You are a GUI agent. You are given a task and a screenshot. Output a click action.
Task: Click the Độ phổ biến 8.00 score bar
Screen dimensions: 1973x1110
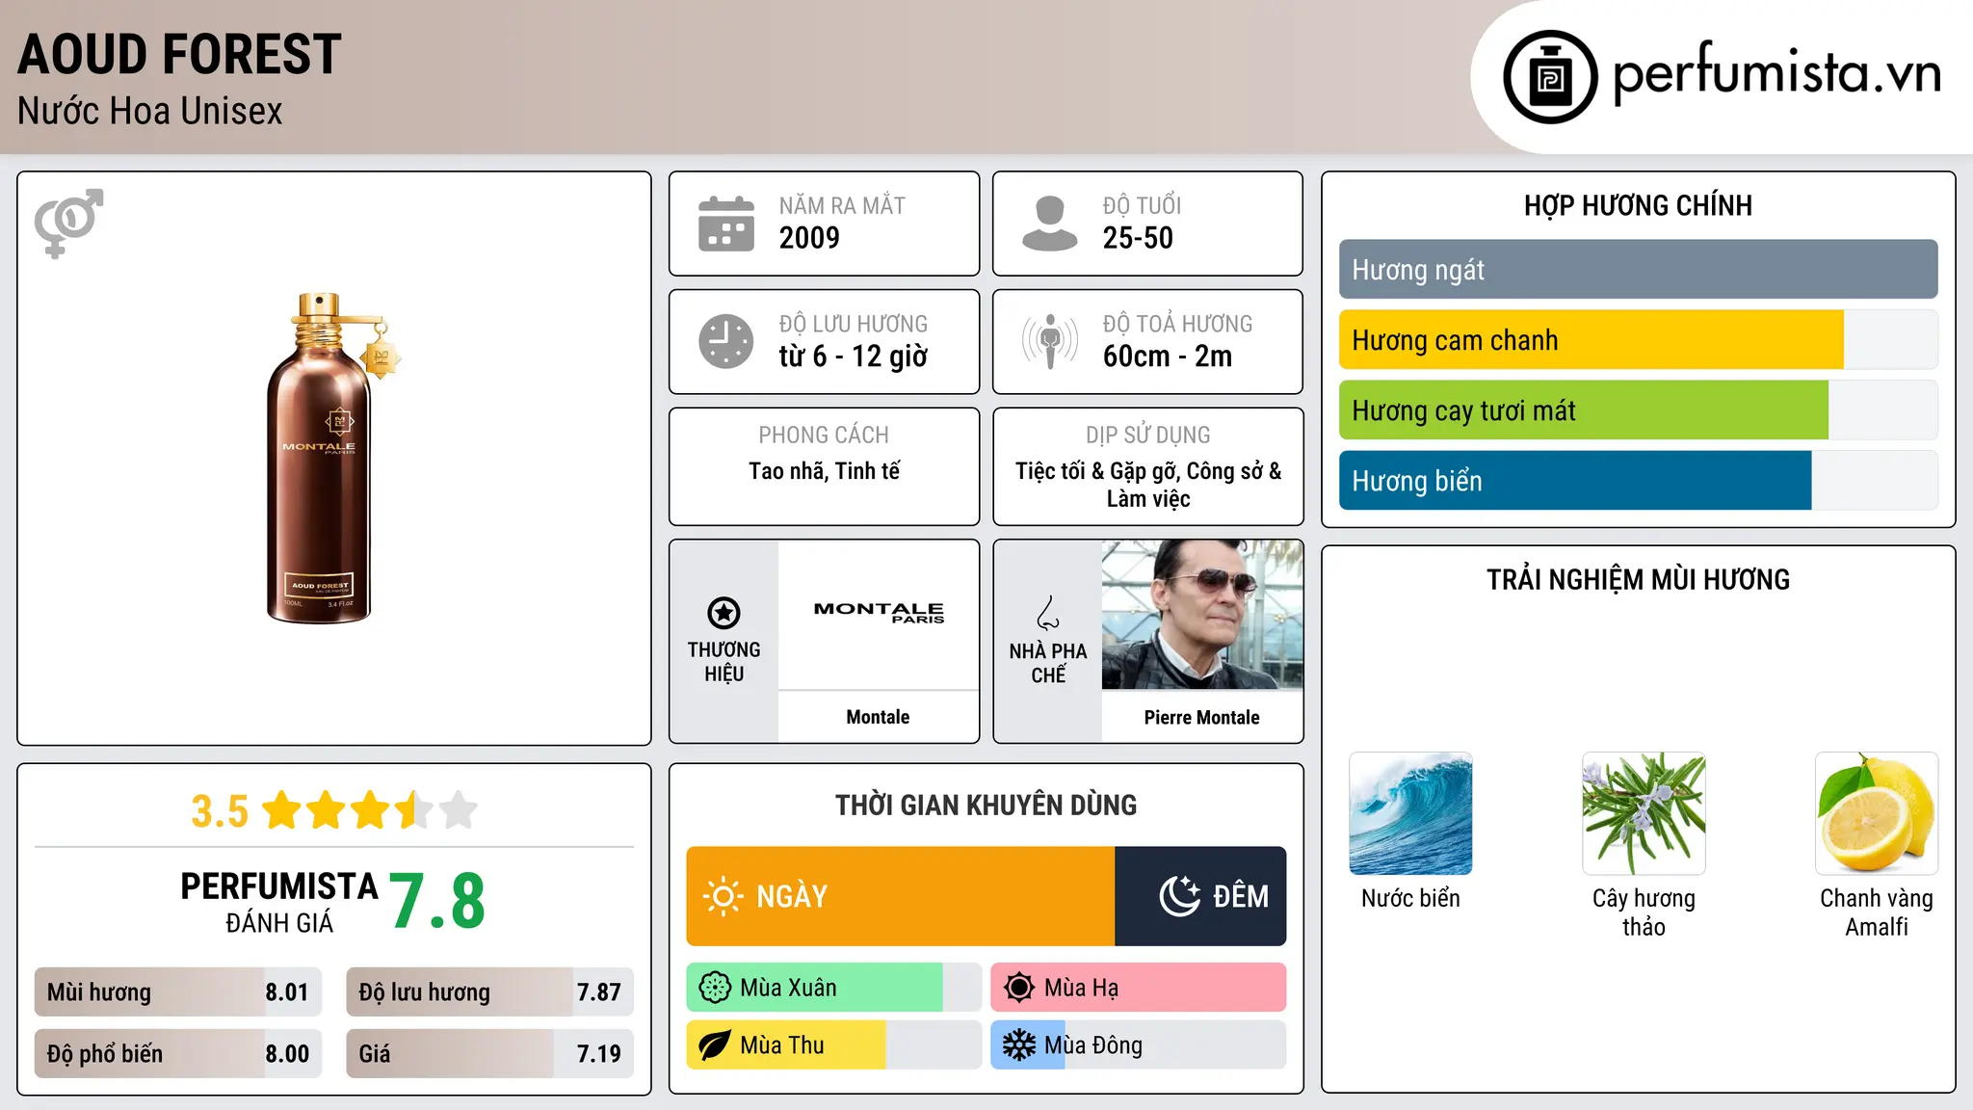tap(178, 1054)
